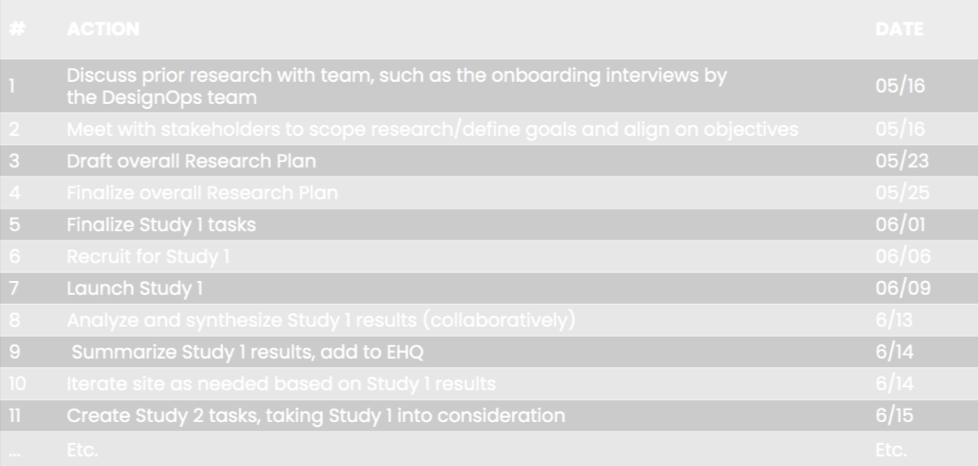
Task: Click the 05/25 date cell
Action: 902,192
